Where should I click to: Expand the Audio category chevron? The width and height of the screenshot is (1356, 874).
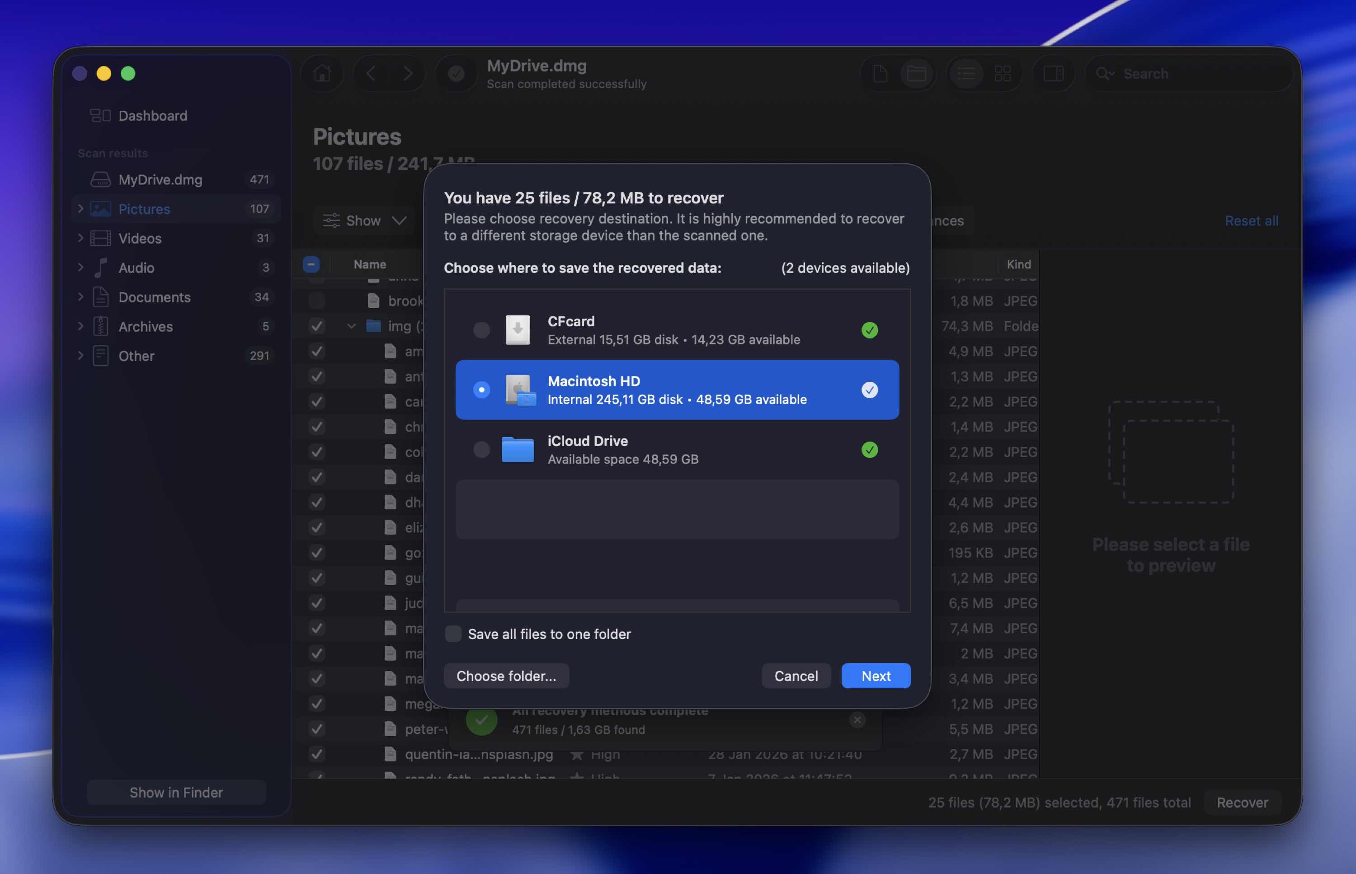[80, 268]
